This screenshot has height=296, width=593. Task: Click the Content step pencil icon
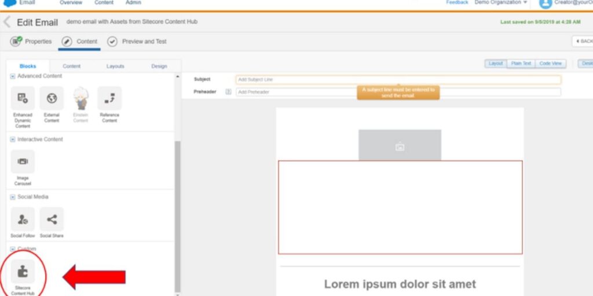pos(67,42)
